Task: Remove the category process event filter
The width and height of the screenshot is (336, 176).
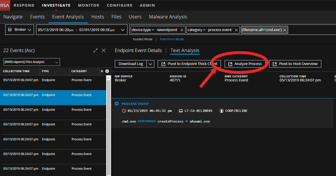Action: click(x=236, y=30)
